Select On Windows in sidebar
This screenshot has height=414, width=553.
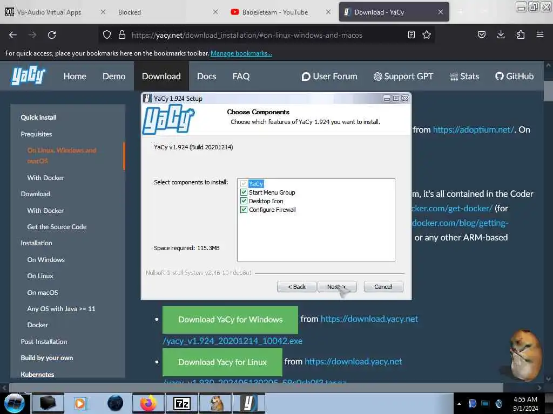pyautogui.click(x=46, y=259)
